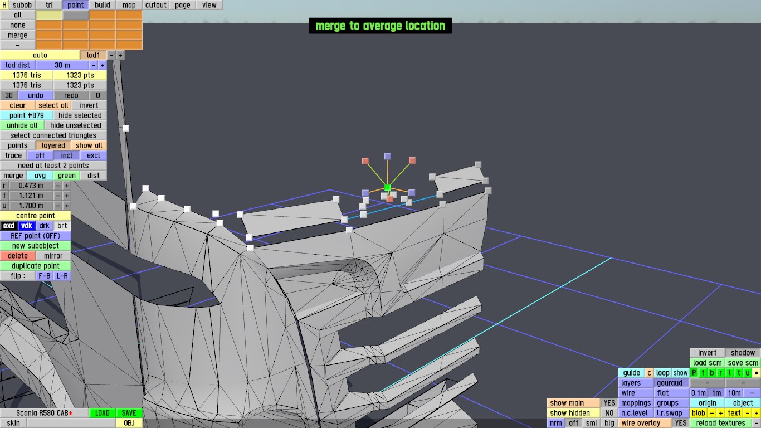
Task: Flip the model L-R
Action: (x=62, y=276)
